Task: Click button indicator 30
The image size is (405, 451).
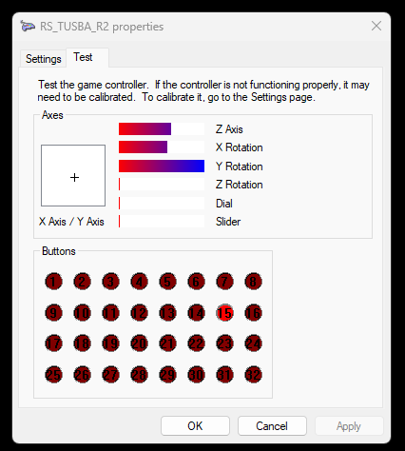Action: point(196,375)
